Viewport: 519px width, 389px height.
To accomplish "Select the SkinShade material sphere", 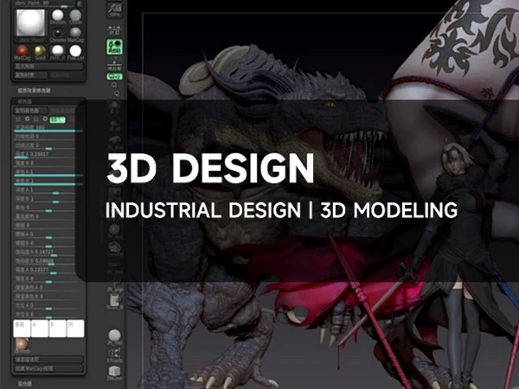I will (x=56, y=16).
